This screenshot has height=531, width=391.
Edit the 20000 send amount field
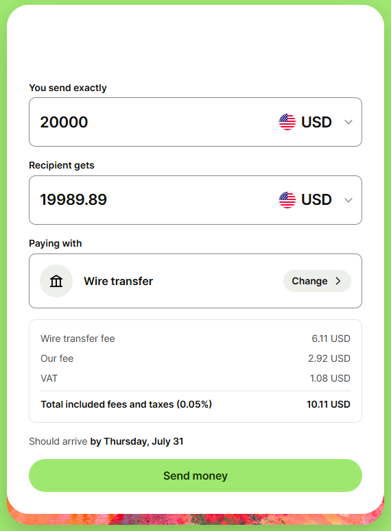point(152,122)
